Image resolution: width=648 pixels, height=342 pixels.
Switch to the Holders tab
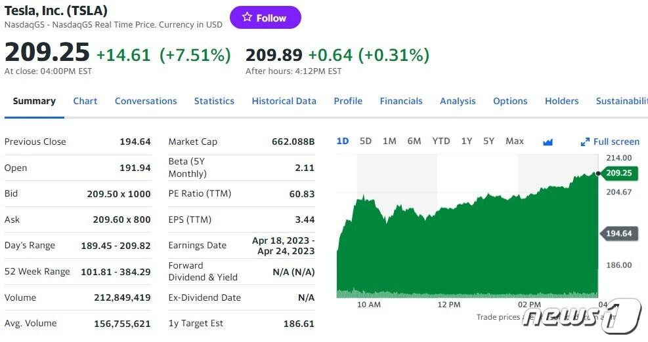pos(561,101)
